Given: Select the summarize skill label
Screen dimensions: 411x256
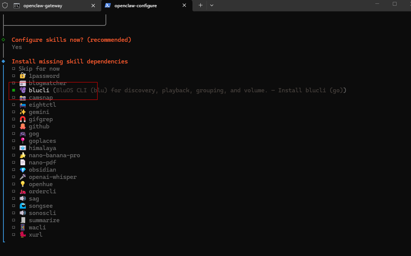Looking at the screenshot, I should 44,220.
